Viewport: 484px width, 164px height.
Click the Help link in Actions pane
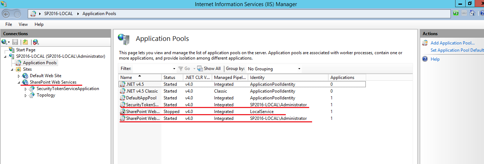click(x=435, y=59)
